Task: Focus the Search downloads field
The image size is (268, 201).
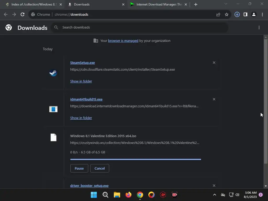Action: pyautogui.click(x=140, y=27)
